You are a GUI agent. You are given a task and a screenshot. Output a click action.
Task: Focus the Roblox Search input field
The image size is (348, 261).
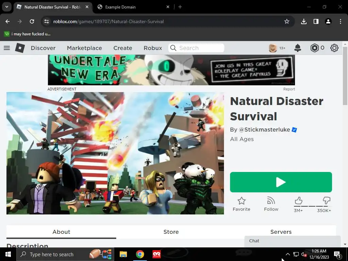tap(196, 48)
